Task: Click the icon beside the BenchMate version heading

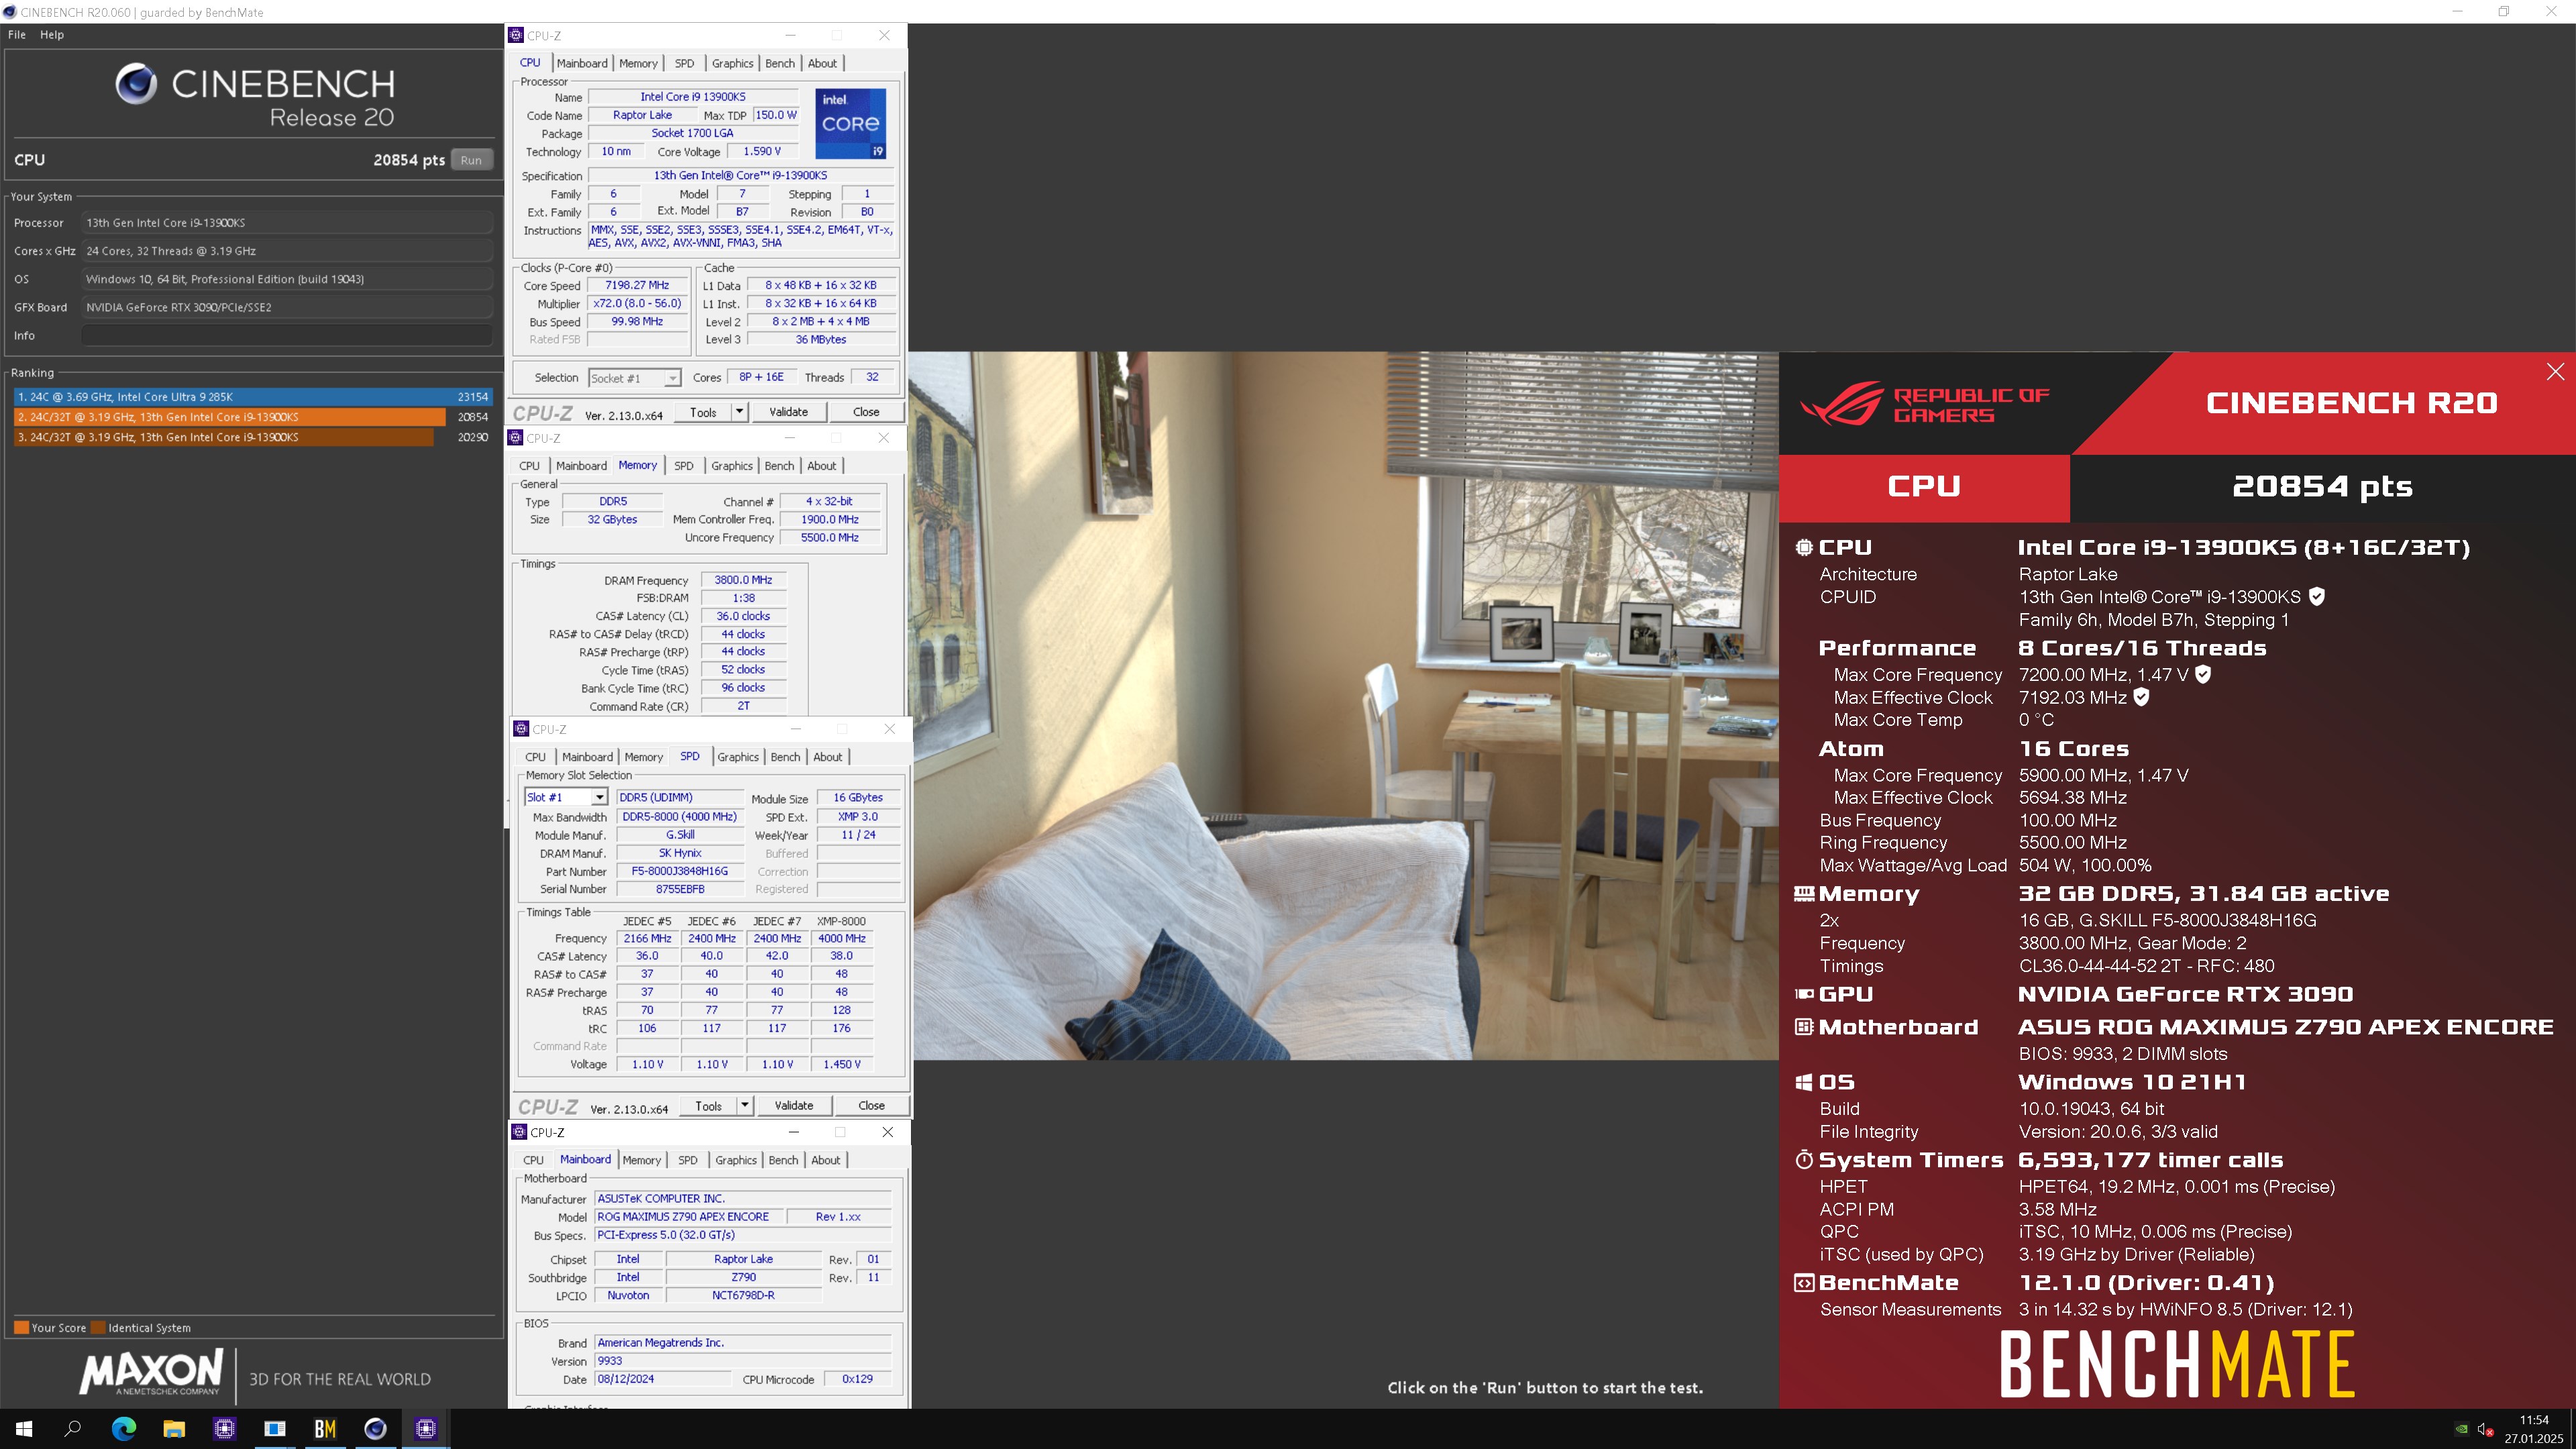Action: coord(1803,1283)
